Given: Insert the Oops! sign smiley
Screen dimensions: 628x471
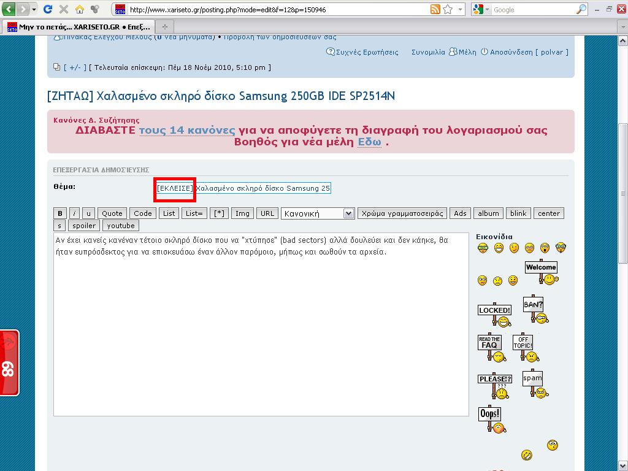Looking at the screenshot, I should click(492, 419).
